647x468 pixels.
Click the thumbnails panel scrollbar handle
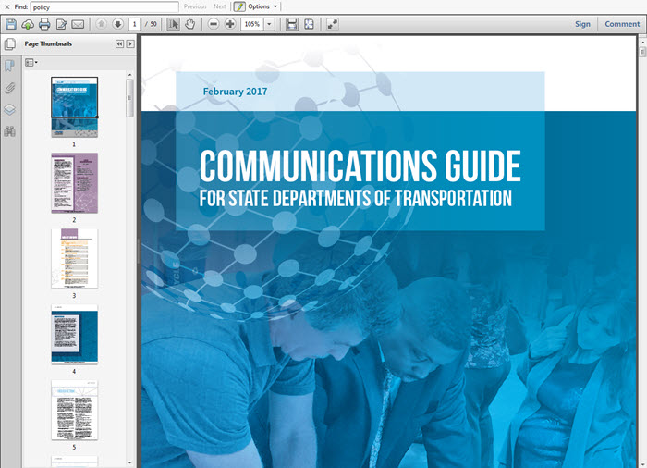(x=130, y=98)
